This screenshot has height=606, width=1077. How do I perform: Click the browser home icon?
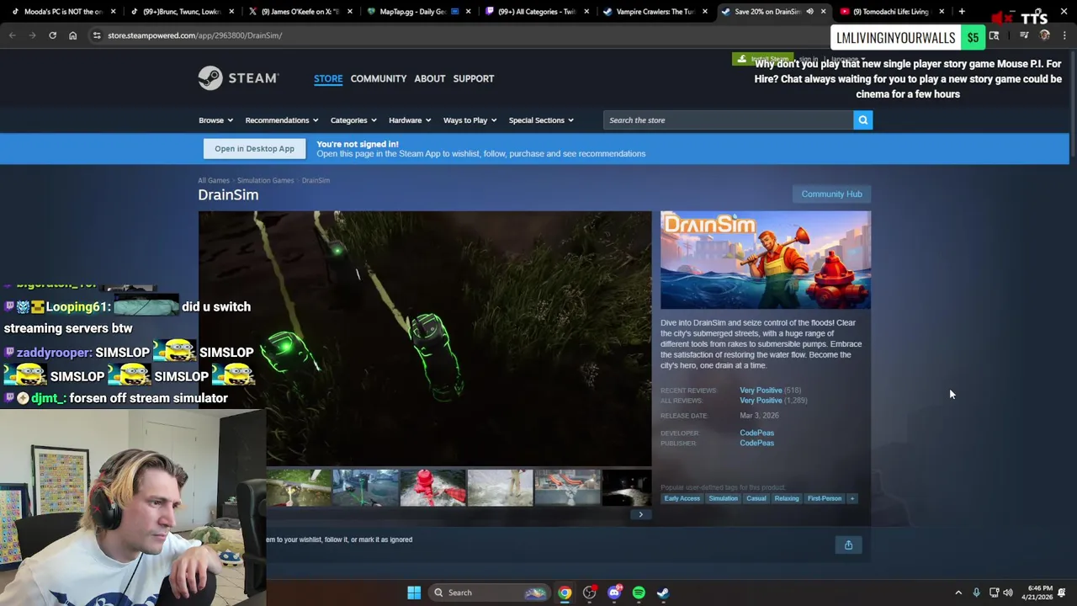click(73, 35)
